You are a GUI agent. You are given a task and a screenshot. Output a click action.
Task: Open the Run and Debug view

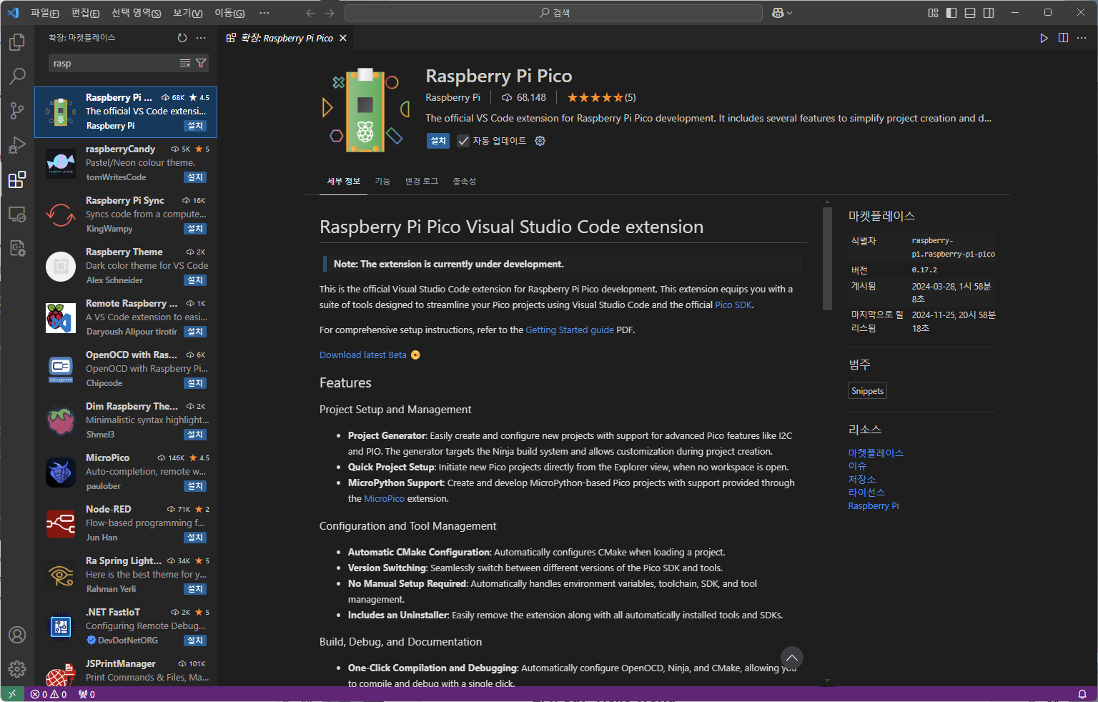pyautogui.click(x=17, y=145)
